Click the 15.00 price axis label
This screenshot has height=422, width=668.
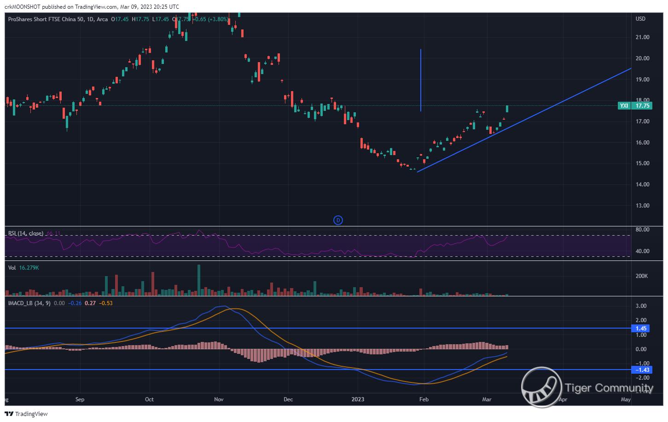(642, 163)
